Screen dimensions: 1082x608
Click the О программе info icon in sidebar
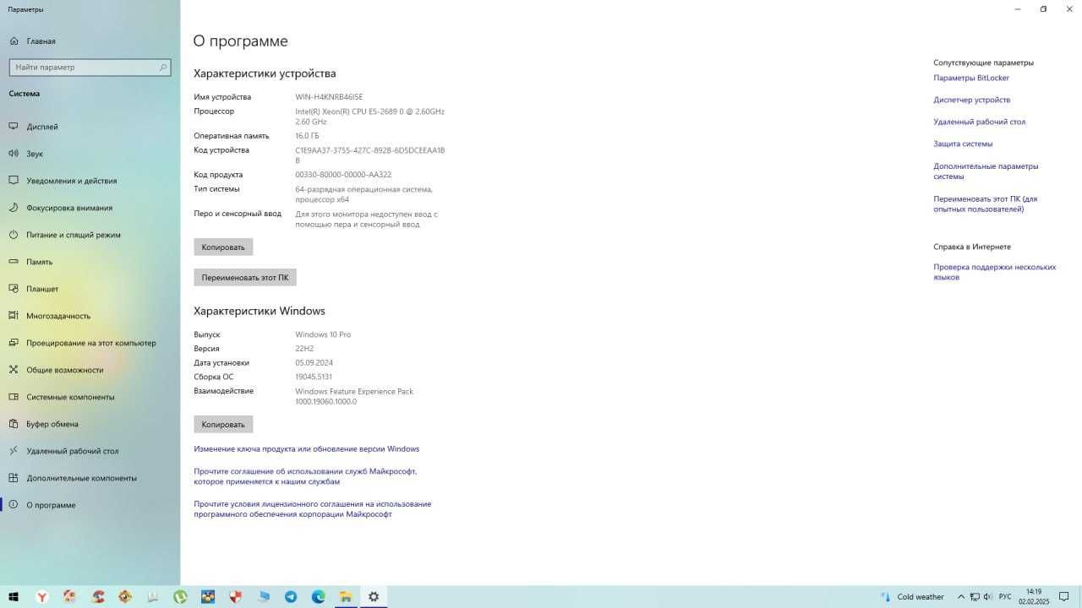pyautogui.click(x=14, y=505)
